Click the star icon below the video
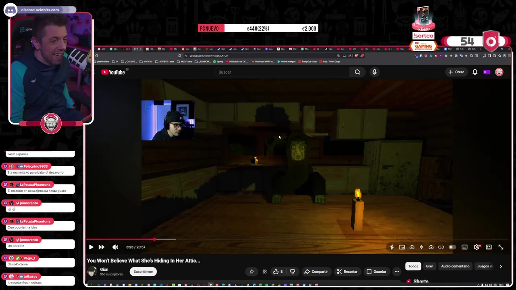Viewport: 516px width, 290px height. [x=252, y=271]
